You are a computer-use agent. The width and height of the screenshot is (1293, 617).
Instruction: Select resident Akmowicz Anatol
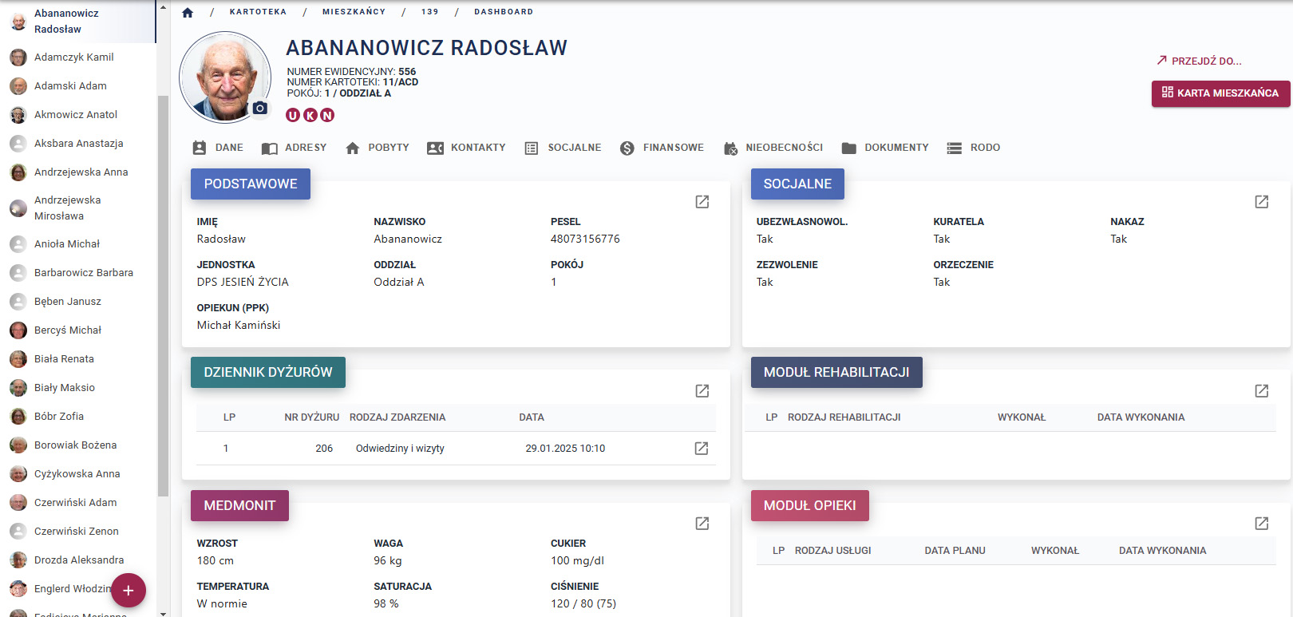(x=78, y=115)
